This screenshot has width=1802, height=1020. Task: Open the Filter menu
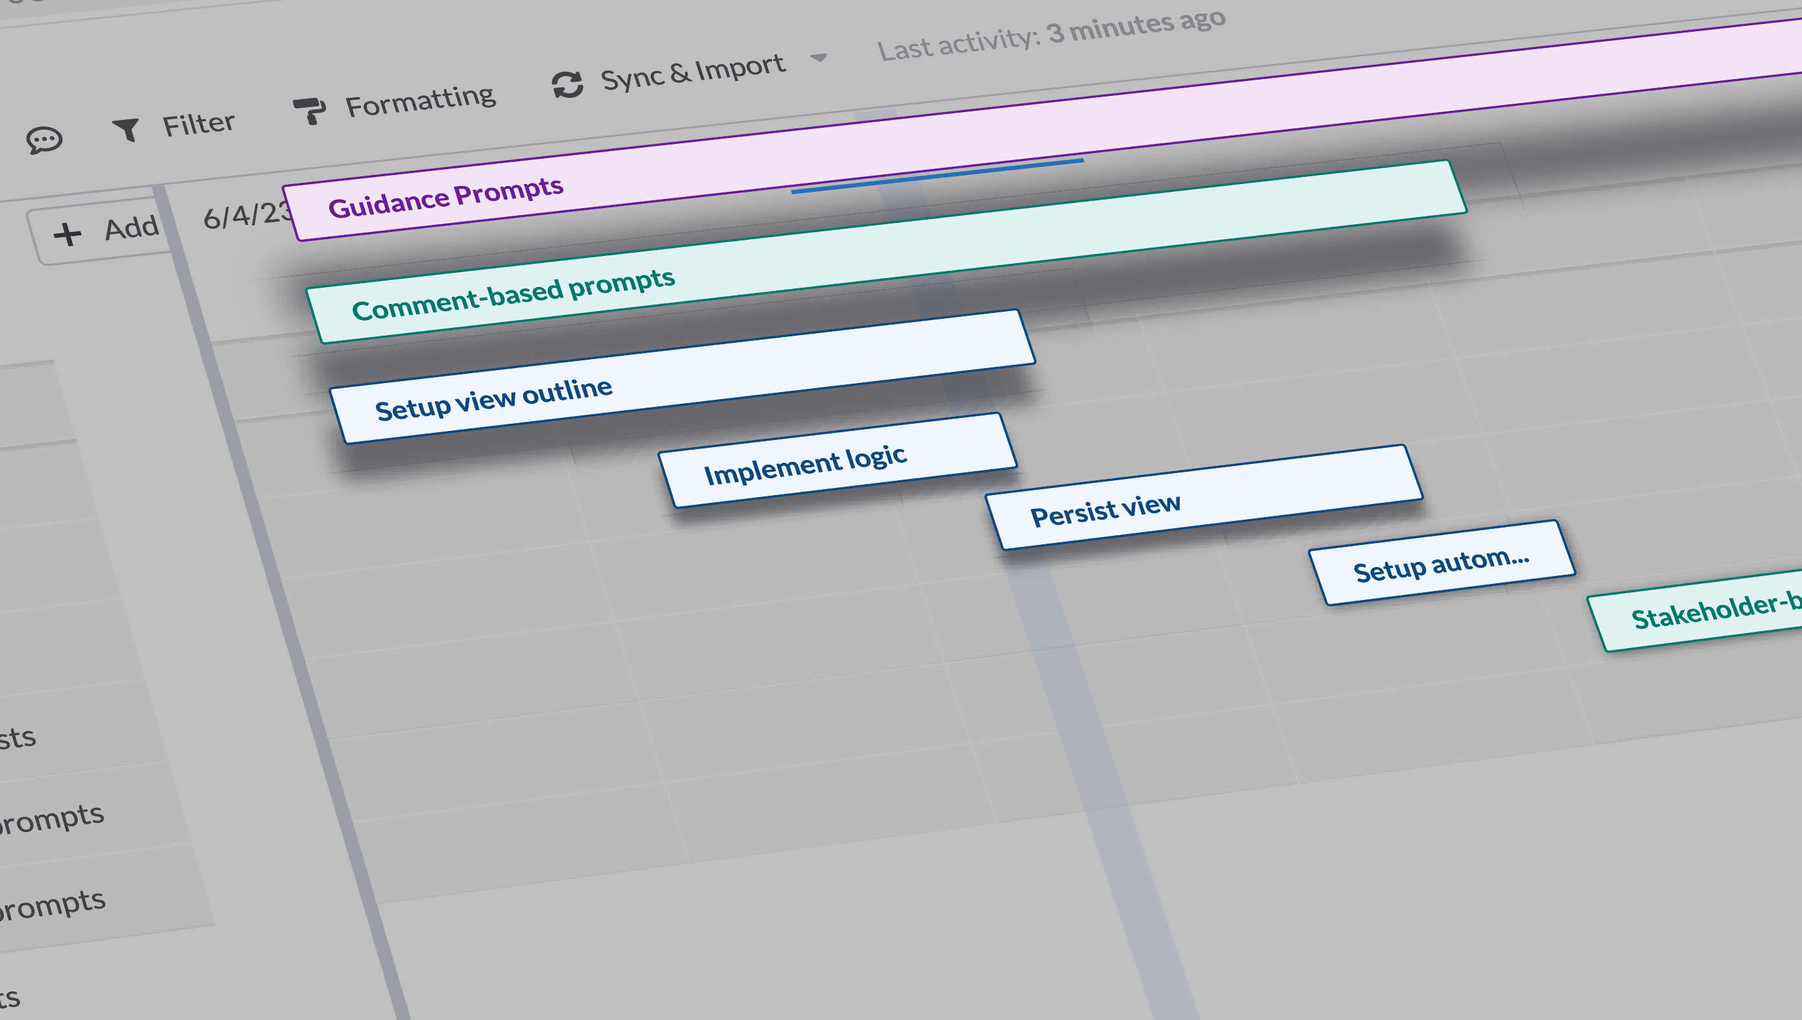[x=198, y=124]
